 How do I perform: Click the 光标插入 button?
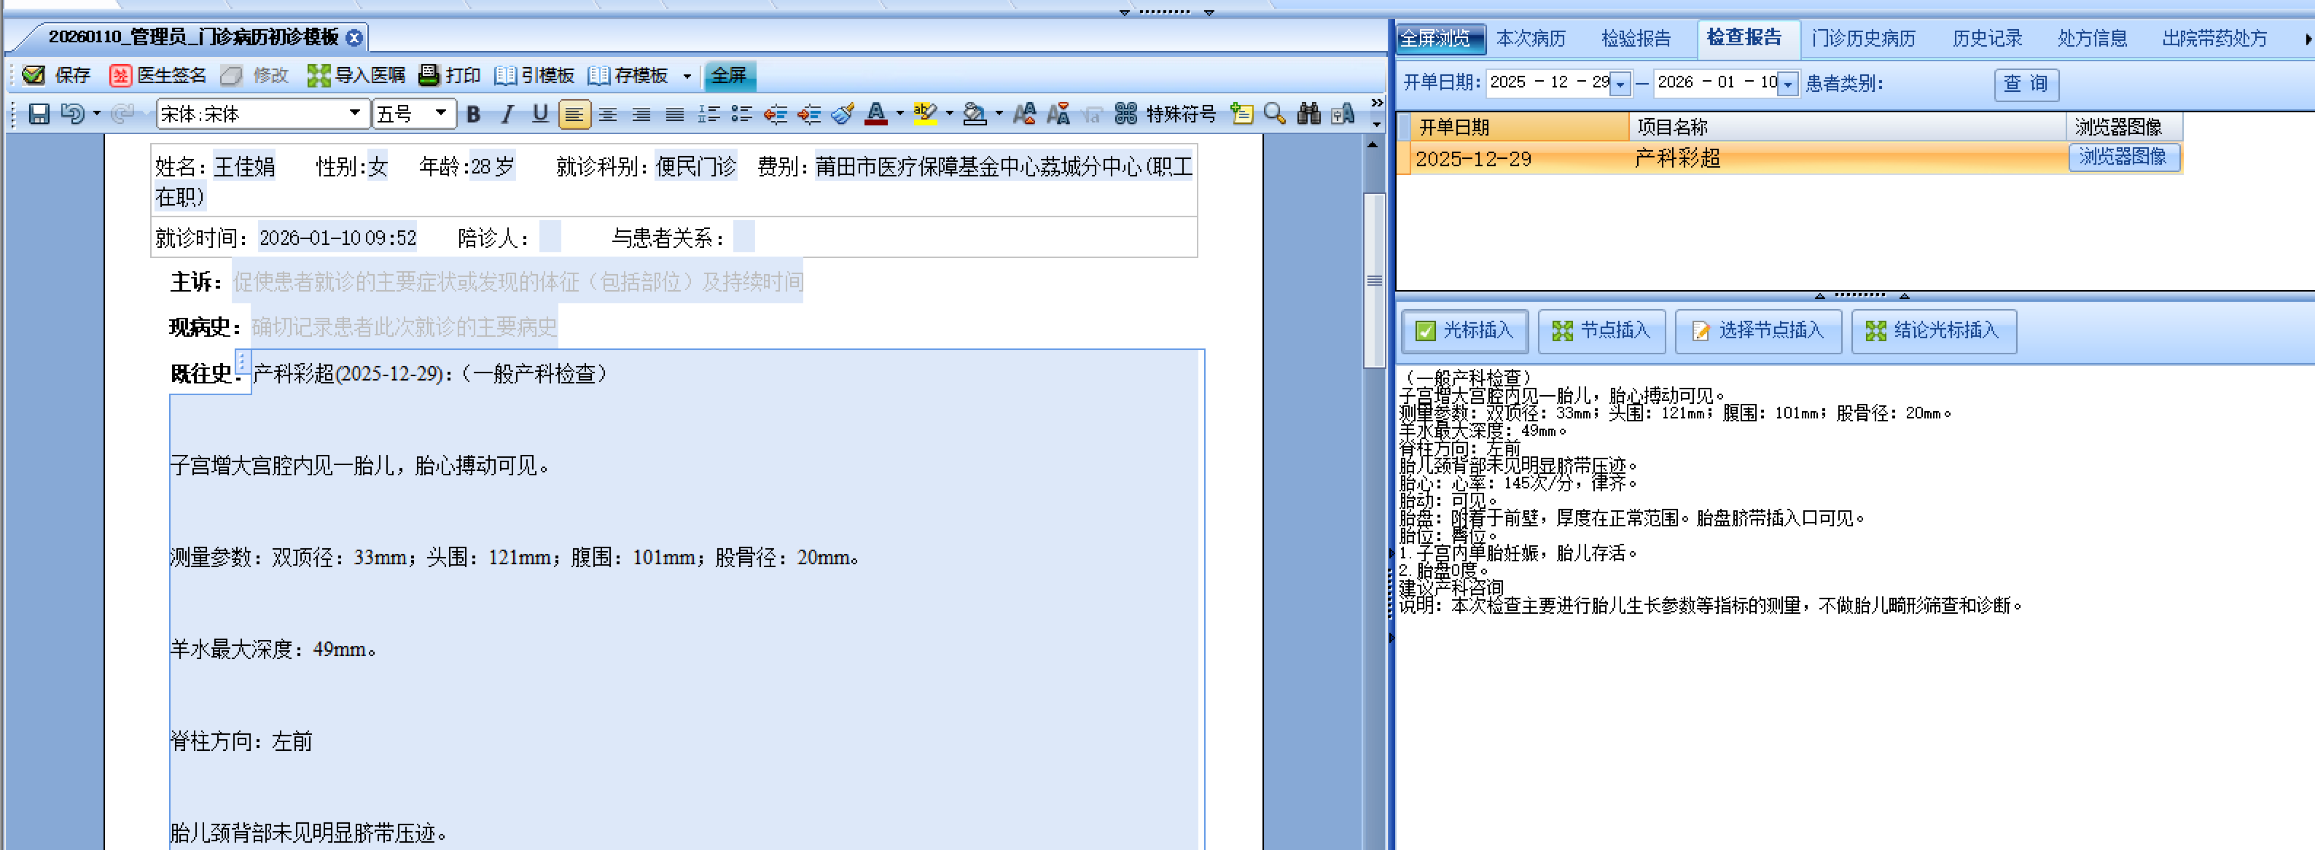pyautogui.click(x=1465, y=331)
